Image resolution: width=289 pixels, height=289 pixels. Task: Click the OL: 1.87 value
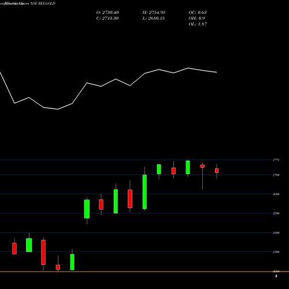click(x=198, y=24)
